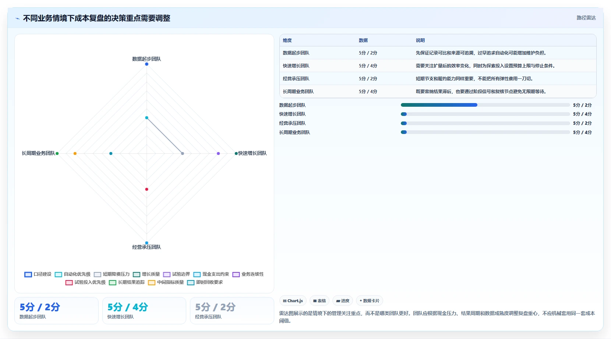Image resolution: width=611 pixels, height=339 pixels.
Task: Click the footer note starting 雷达图展示的是情境下
Action: [x=437, y=317]
